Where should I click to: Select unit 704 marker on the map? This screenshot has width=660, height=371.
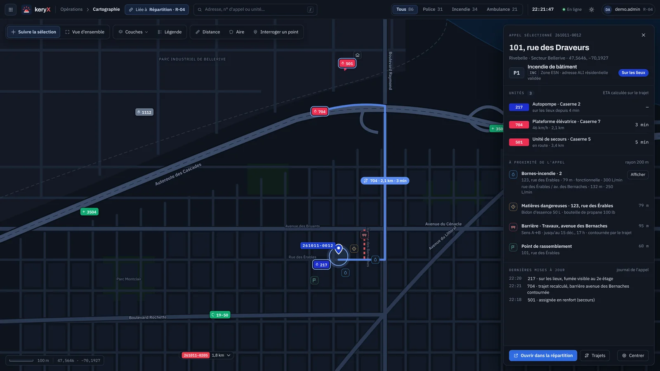click(x=320, y=112)
